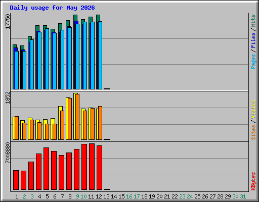259x202 pixels.
Task: Click day label 30 on x-axis
Action: [235, 196]
